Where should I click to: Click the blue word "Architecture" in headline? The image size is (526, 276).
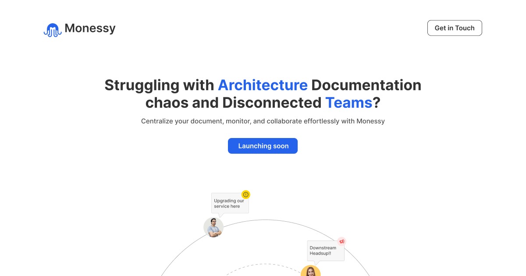pyautogui.click(x=263, y=85)
